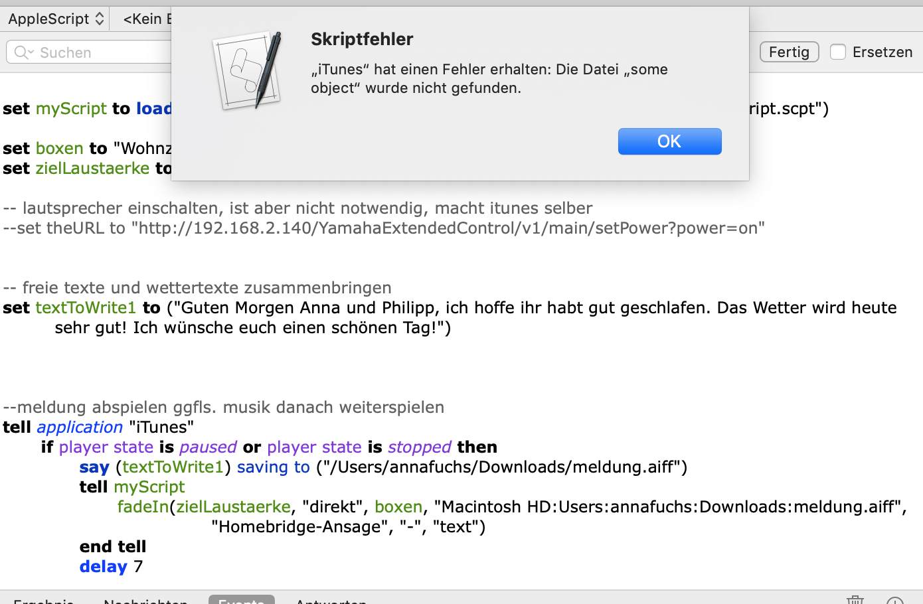Click the trash icon to clear the log
The image size is (923, 604).
click(x=855, y=600)
